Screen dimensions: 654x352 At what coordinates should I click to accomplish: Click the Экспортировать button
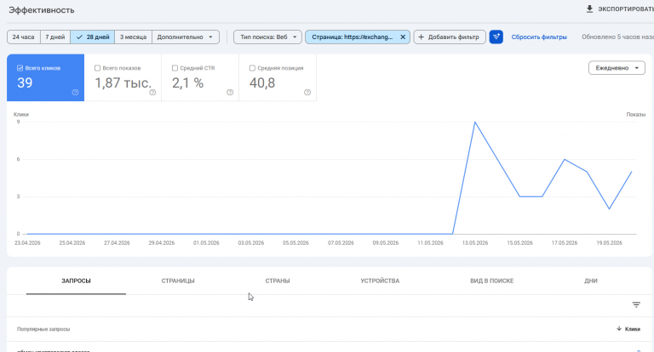(620, 9)
